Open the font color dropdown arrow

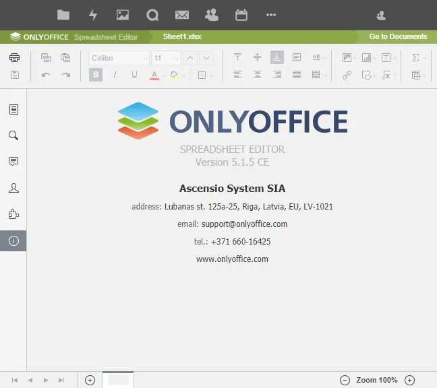164,75
